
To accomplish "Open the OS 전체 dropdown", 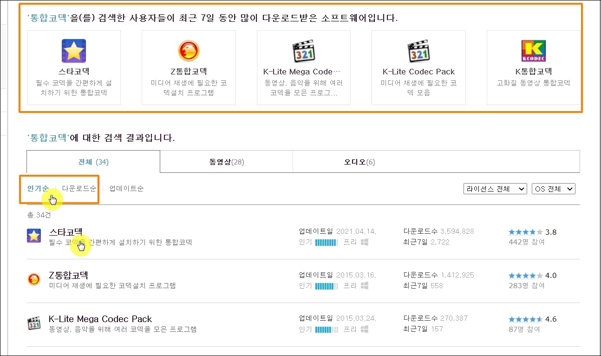I will point(554,189).
